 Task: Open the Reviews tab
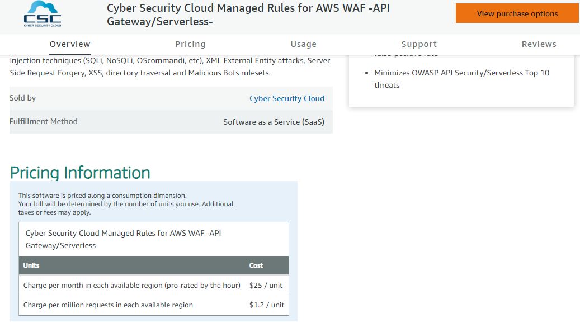(x=539, y=44)
